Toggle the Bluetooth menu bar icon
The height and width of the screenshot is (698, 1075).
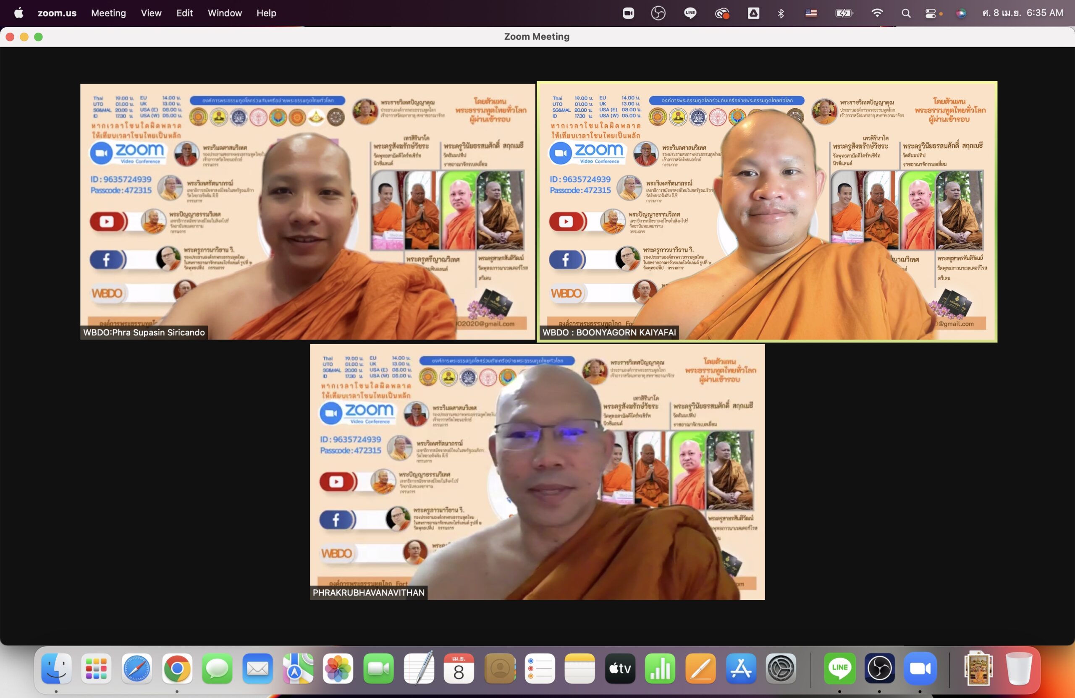781,13
